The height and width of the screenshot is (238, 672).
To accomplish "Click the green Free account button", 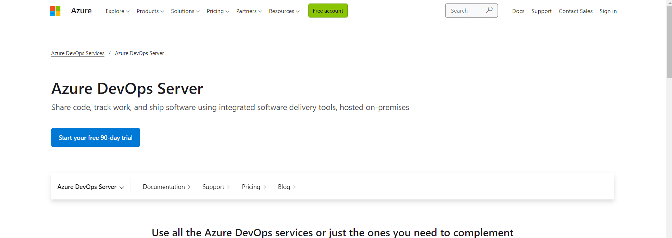I will [328, 11].
